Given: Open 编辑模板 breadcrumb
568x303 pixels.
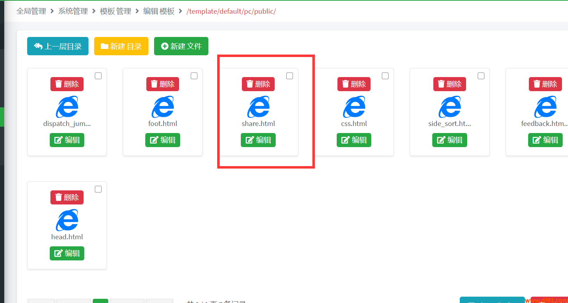Looking at the screenshot, I should click(x=159, y=11).
